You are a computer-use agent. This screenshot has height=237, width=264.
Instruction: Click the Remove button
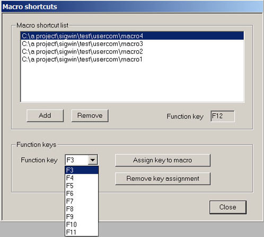(90, 116)
